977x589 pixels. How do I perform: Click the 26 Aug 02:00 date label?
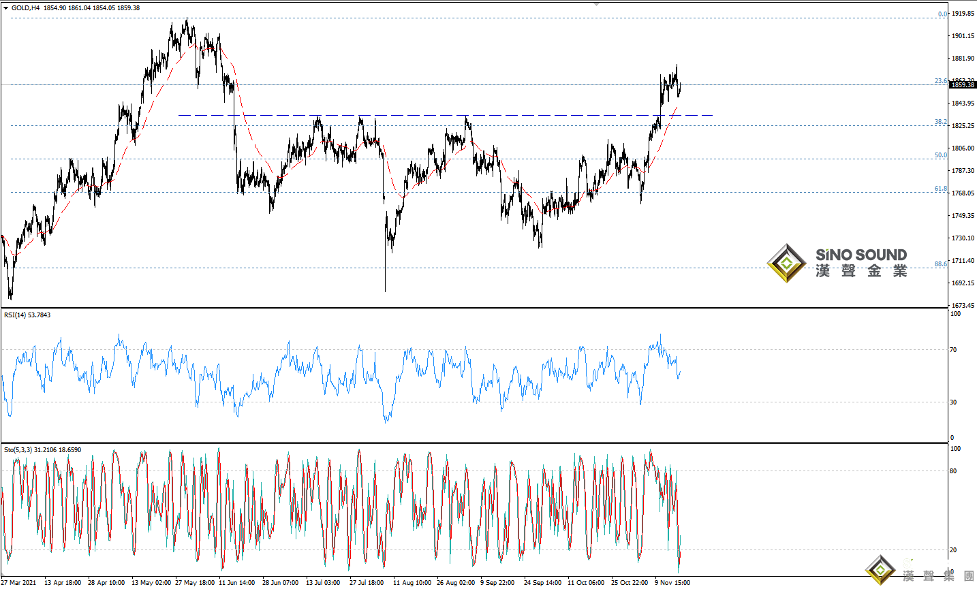(456, 583)
